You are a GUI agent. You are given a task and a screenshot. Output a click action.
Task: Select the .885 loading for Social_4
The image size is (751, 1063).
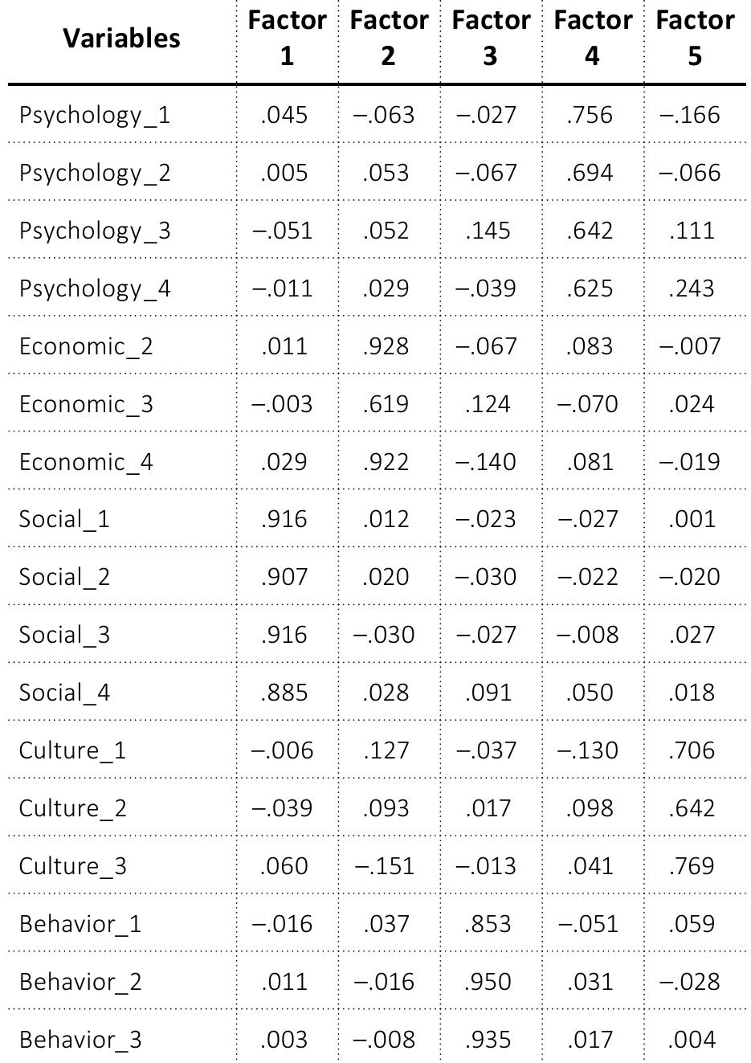pos(284,693)
